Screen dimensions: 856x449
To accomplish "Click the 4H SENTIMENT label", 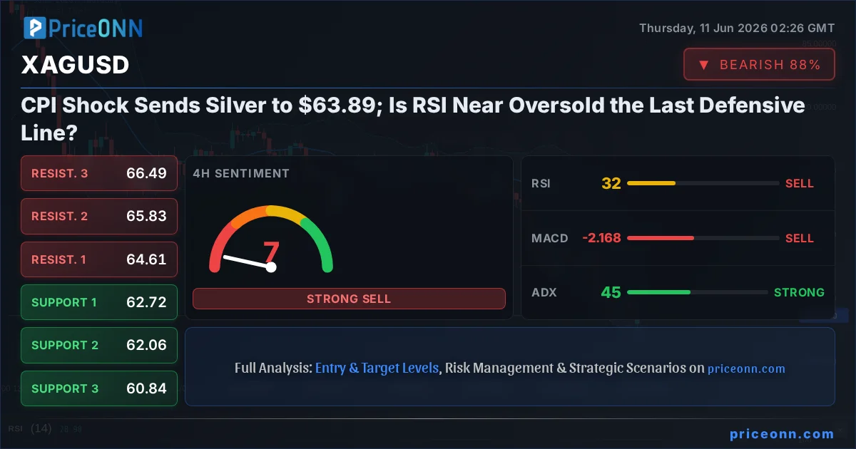I will point(241,173).
